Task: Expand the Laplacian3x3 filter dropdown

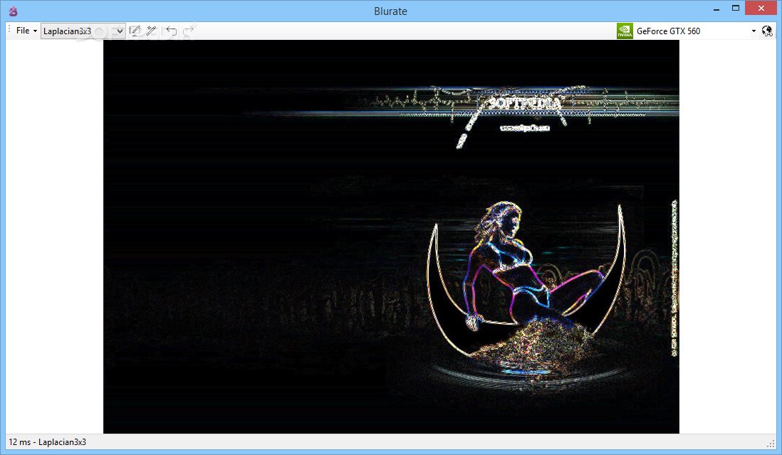Action: coord(83,31)
